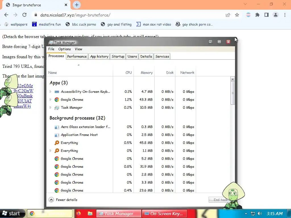Switch to the Details tab
This screenshot has height=218, width=291.
[x=146, y=56]
